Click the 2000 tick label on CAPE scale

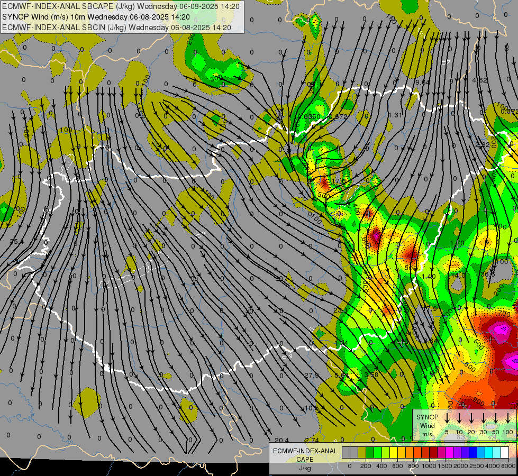coord(461,466)
